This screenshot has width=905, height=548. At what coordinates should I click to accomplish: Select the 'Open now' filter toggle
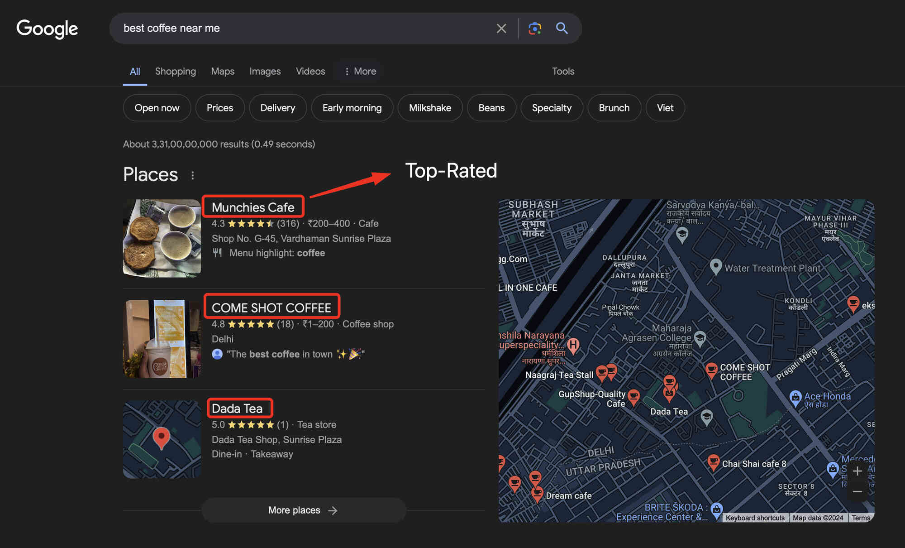157,107
